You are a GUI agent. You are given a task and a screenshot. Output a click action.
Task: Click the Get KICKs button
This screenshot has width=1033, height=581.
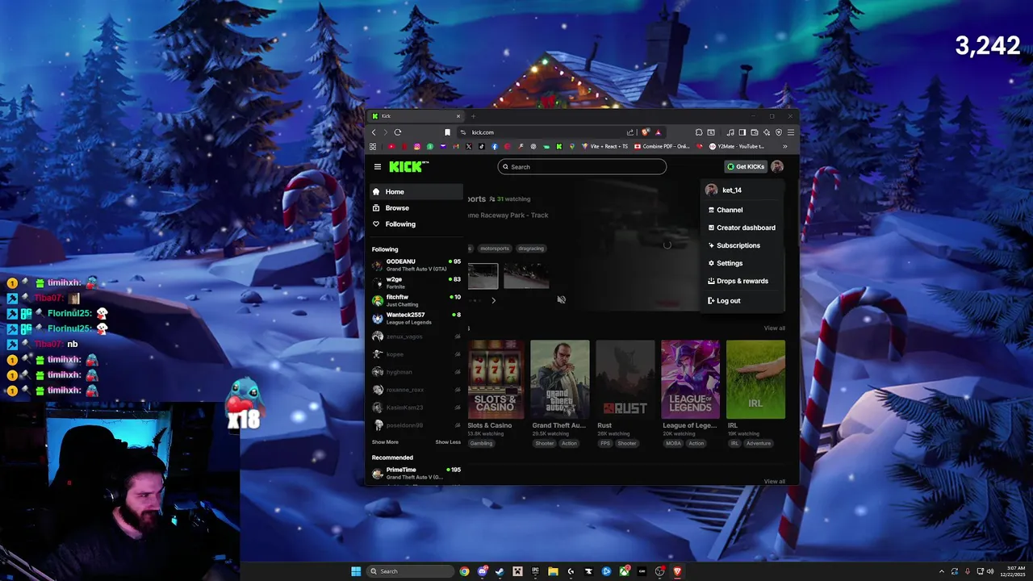click(745, 167)
